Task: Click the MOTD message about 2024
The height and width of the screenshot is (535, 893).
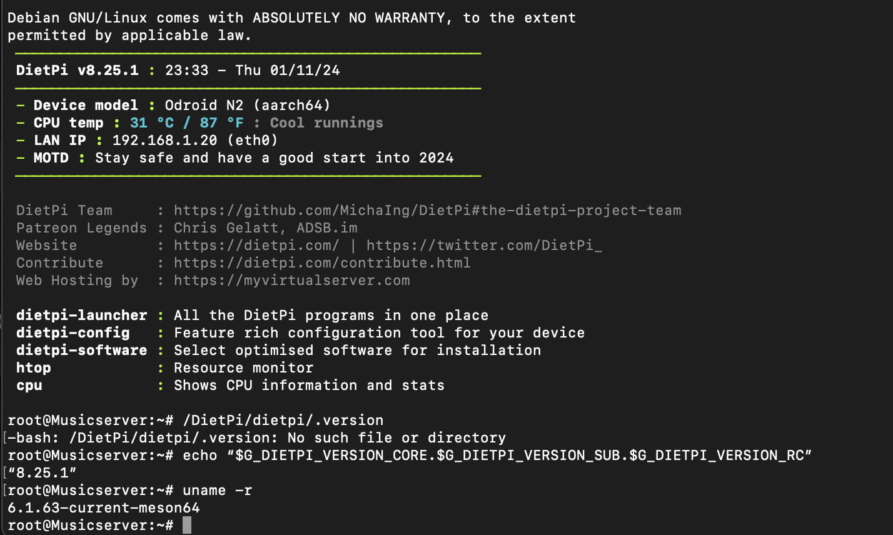Action: [274, 158]
